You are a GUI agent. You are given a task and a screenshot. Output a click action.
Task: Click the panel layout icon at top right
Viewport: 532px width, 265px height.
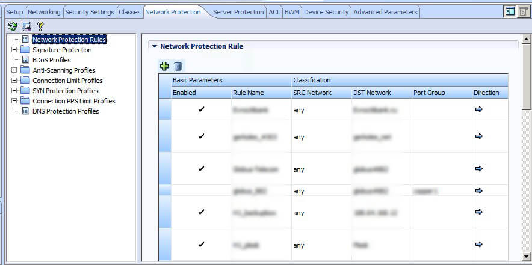(x=510, y=11)
